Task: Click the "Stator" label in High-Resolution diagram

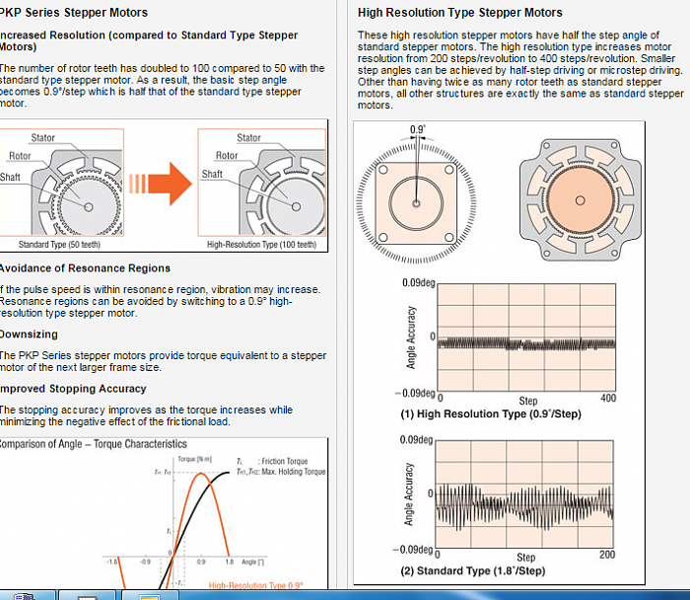Action: click(x=248, y=138)
